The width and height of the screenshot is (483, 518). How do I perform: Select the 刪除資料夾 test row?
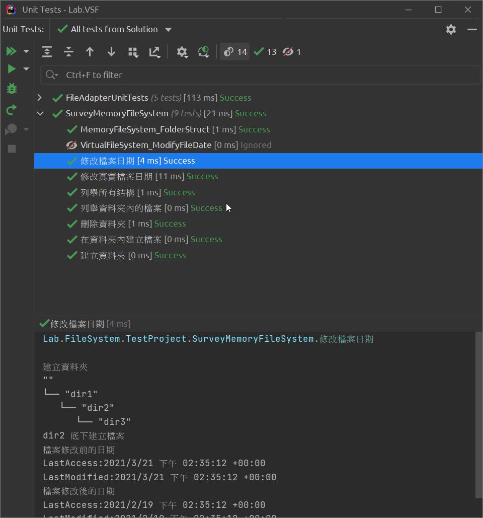tap(258, 224)
